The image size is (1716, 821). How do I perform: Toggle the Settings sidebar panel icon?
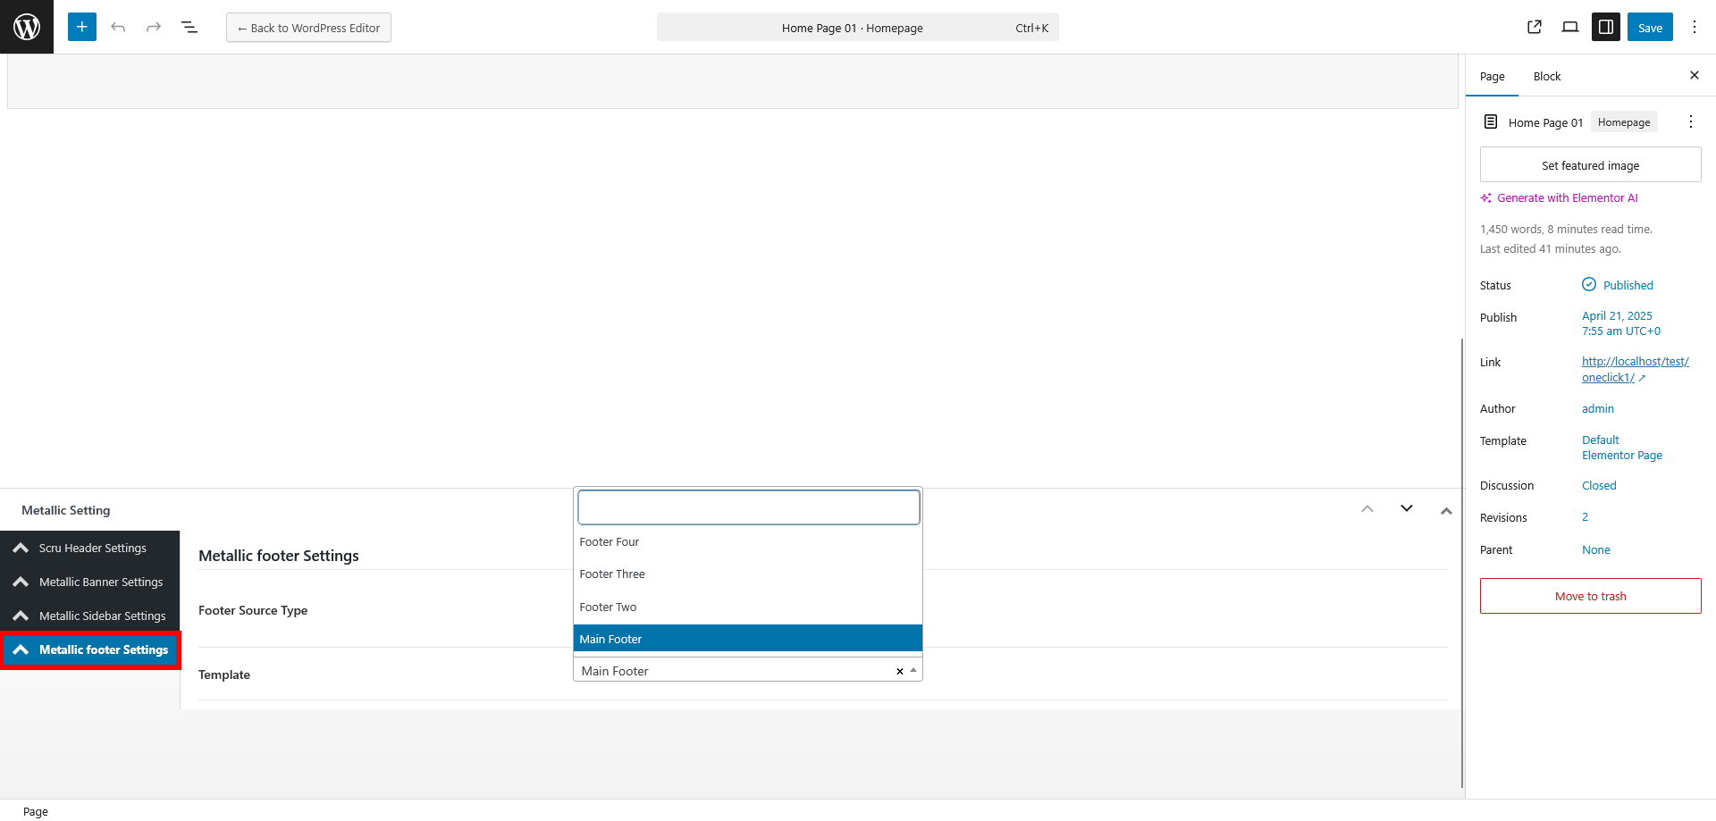[x=1605, y=27]
